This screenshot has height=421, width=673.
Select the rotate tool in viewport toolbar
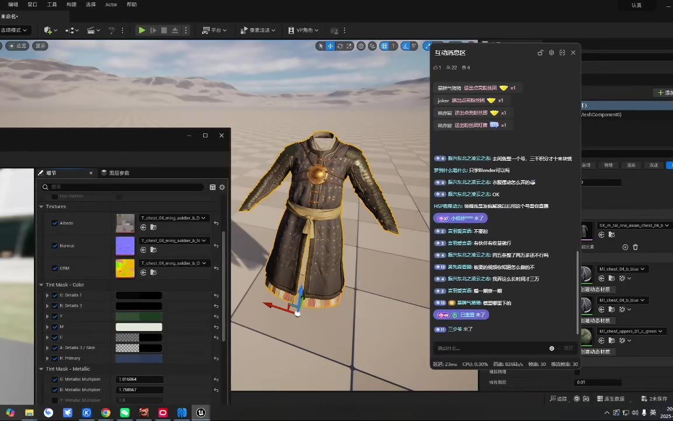click(x=339, y=46)
